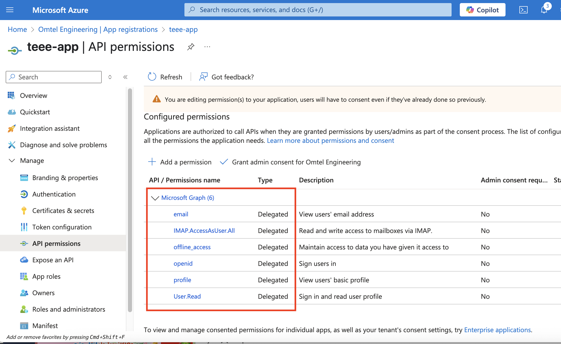561x344 pixels.
Task: Open Authentication settings
Action: click(x=54, y=194)
